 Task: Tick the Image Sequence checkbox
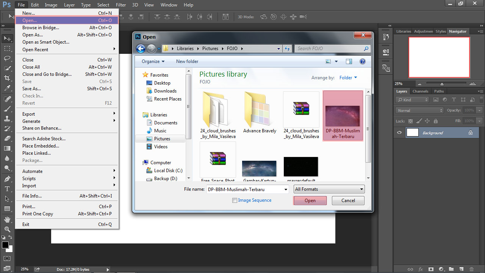[235, 201]
